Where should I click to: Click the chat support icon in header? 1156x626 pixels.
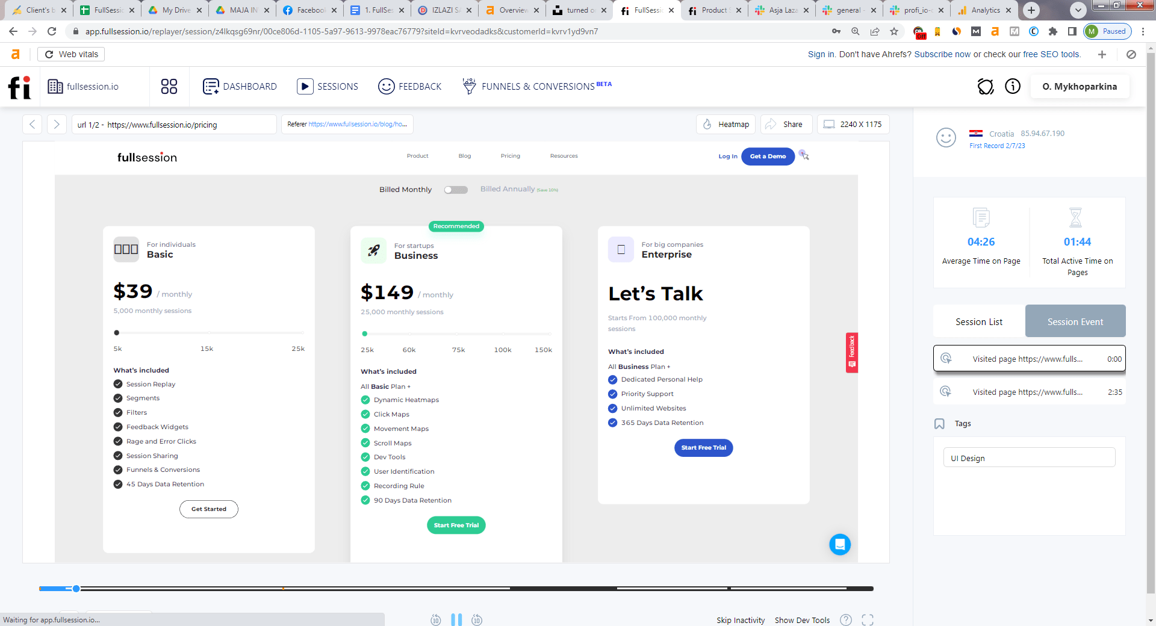[986, 87]
